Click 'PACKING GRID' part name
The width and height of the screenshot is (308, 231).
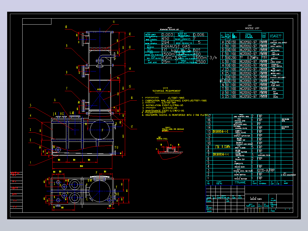click(240, 121)
